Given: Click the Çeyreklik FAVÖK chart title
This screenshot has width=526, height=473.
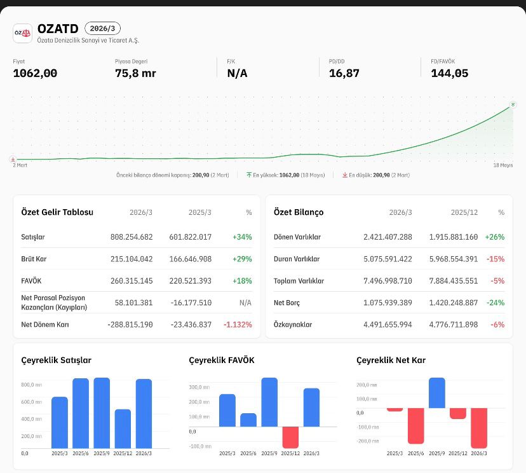Looking at the screenshot, I should click(222, 360).
